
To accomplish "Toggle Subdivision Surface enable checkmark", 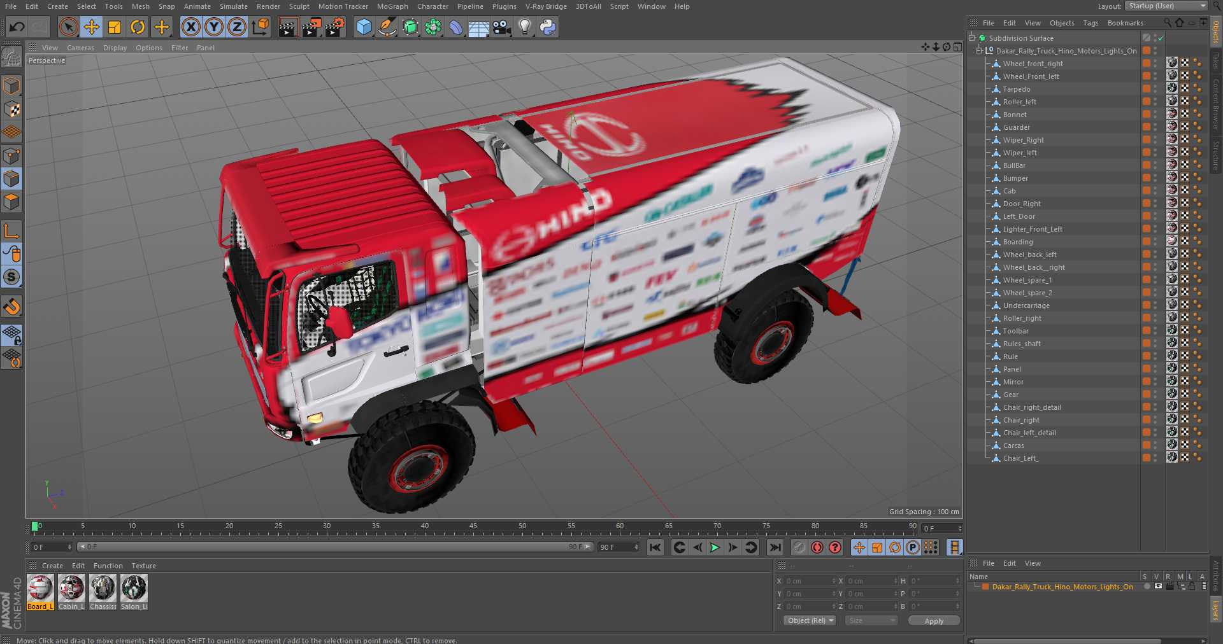I will 1161,38.
